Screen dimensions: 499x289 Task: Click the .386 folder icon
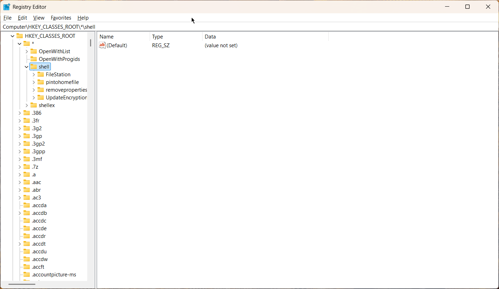coord(27,113)
